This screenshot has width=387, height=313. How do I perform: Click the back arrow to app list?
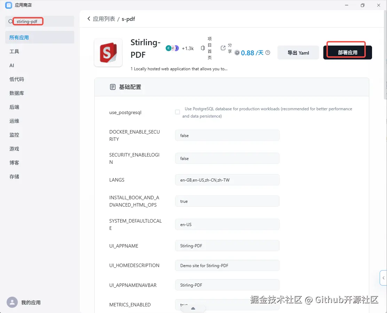click(89, 19)
